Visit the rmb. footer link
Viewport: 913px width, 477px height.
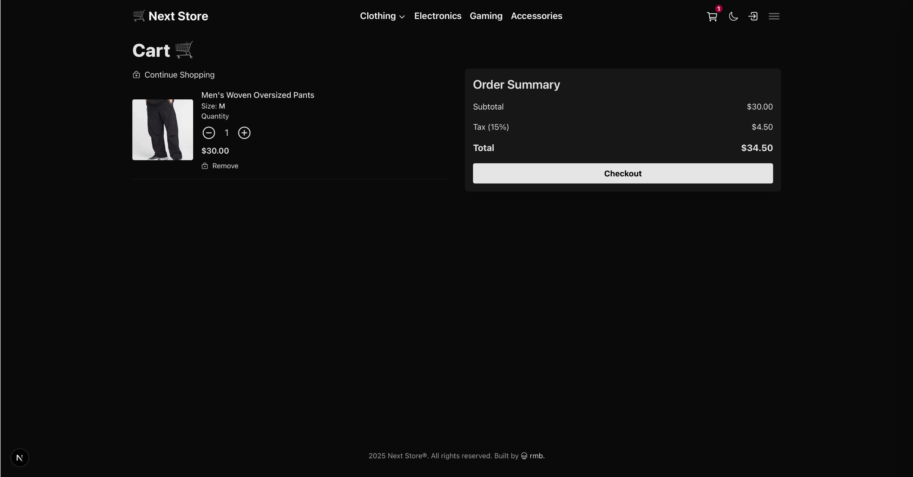pos(536,456)
